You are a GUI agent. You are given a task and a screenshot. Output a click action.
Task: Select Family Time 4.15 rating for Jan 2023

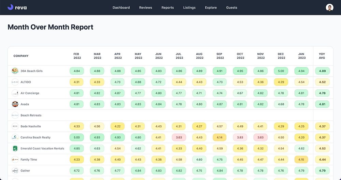point(301,160)
